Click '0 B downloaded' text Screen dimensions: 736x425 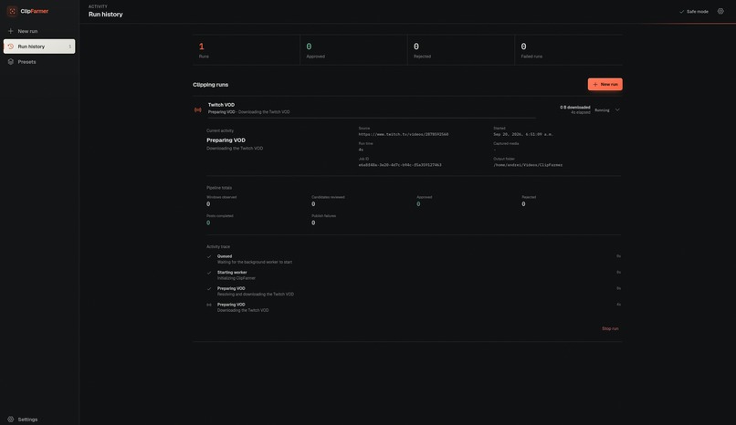tap(575, 108)
